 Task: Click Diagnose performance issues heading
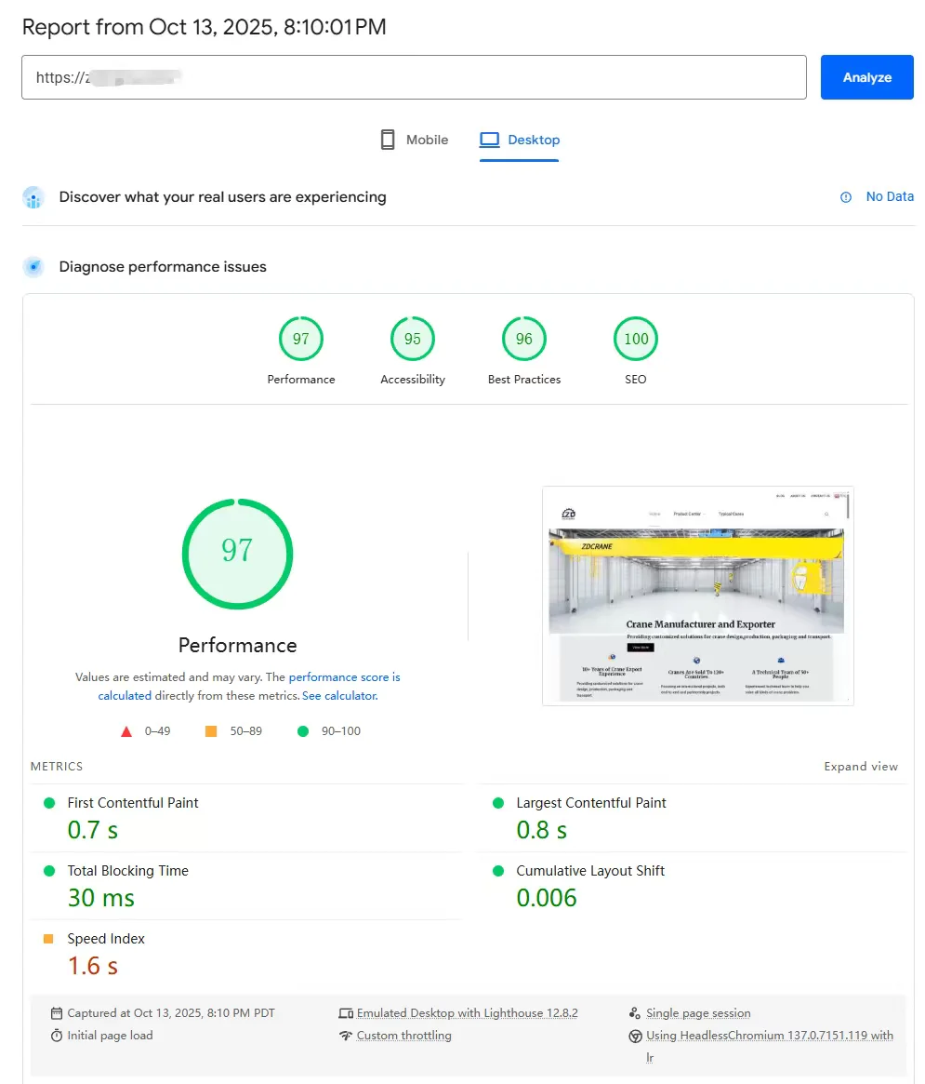pyautogui.click(x=163, y=267)
